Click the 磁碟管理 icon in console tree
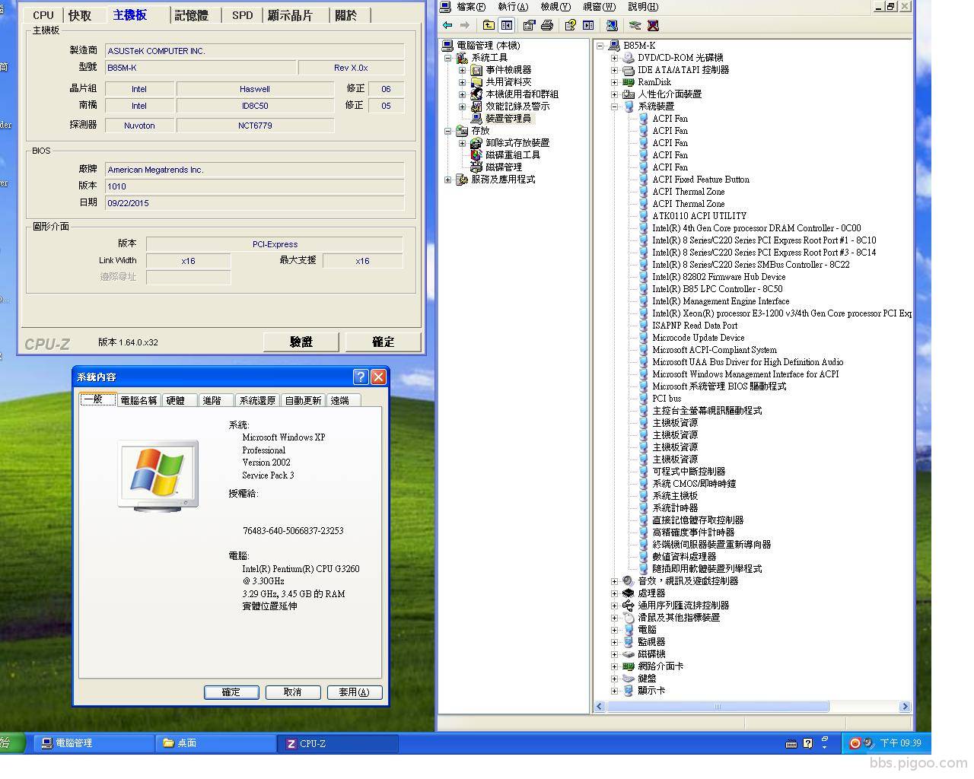 [x=476, y=167]
